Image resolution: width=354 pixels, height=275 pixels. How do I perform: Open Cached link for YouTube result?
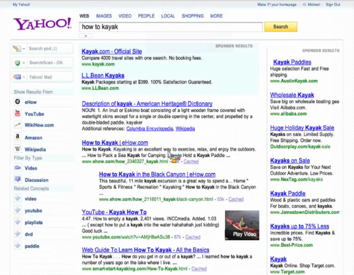tap(193, 237)
